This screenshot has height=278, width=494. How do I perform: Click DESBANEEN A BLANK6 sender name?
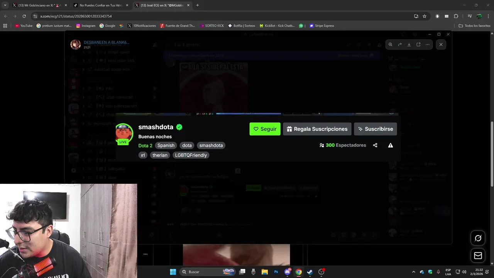click(x=107, y=42)
